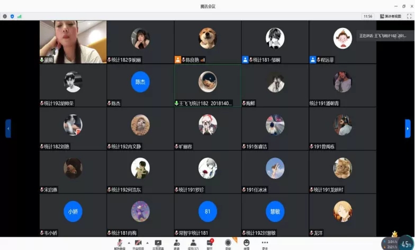Open the chat panel
415x250 pixels.
pyautogui.click(x=210, y=243)
